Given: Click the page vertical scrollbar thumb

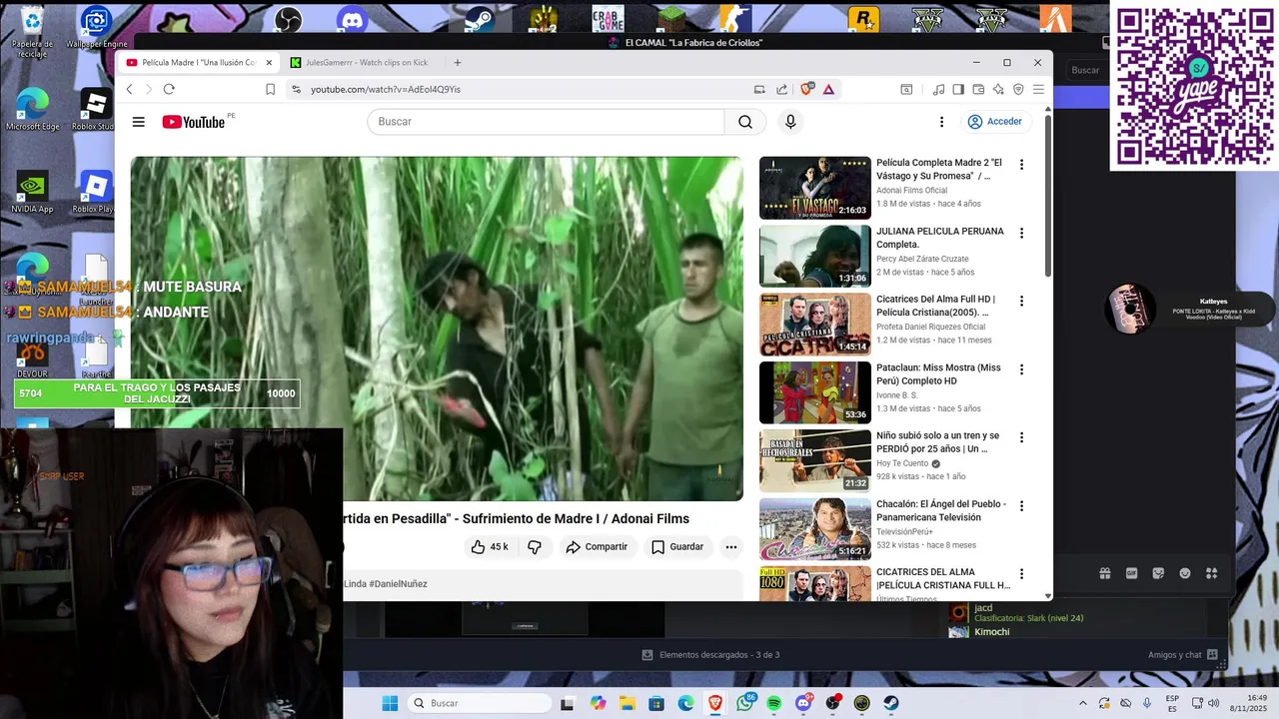Looking at the screenshot, I should click(1047, 198).
